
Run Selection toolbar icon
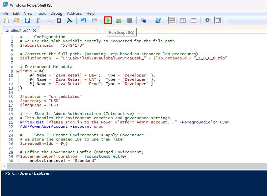pos(119,21)
